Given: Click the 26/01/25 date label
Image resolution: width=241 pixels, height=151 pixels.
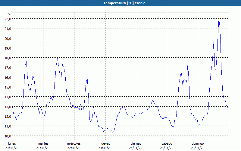Looking at the screenshot, I should tap(198, 148).
